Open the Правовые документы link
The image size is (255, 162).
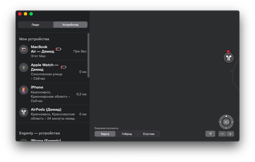[106, 128]
